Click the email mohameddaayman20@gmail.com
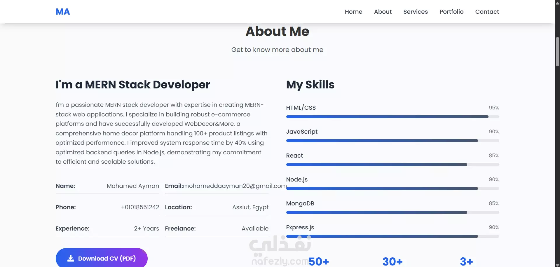Viewport: 560px width, 267px height. [235, 186]
